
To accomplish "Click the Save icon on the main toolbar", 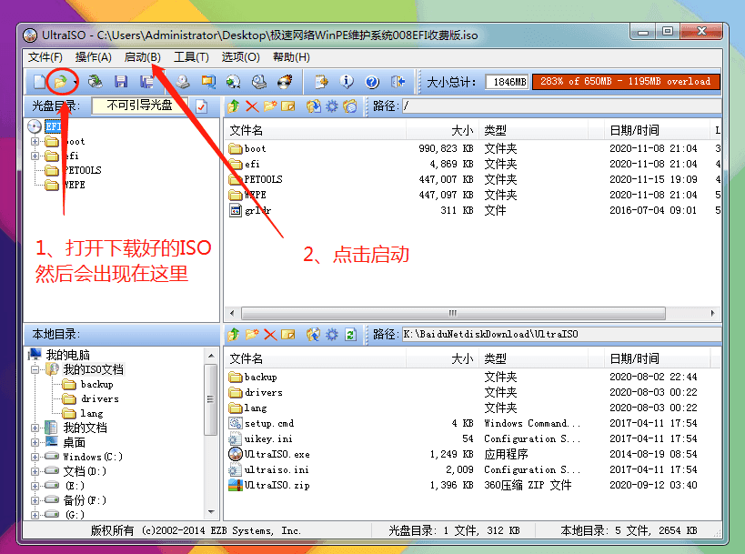I will pyautogui.click(x=122, y=82).
